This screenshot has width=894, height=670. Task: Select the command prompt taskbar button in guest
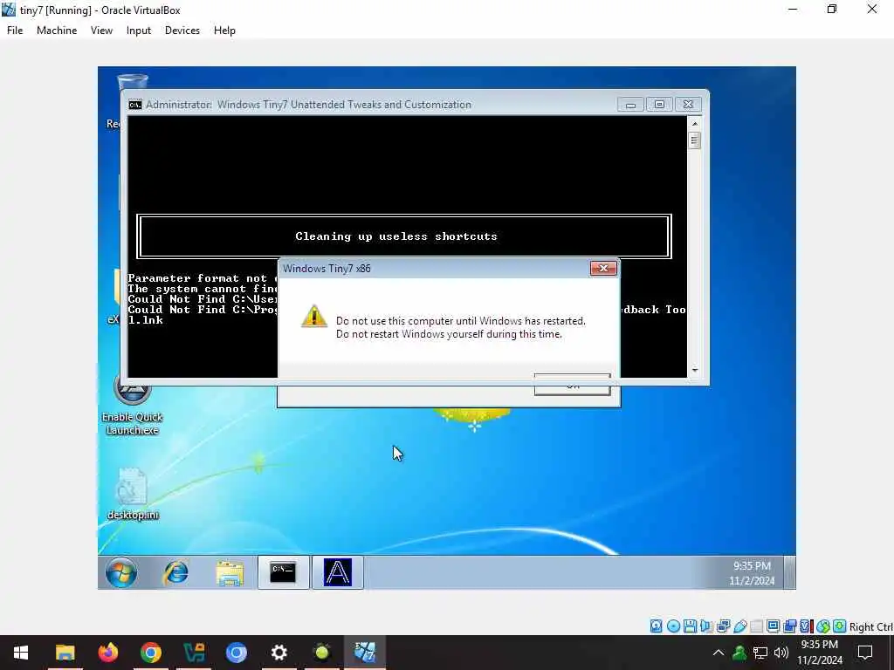coord(284,572)
